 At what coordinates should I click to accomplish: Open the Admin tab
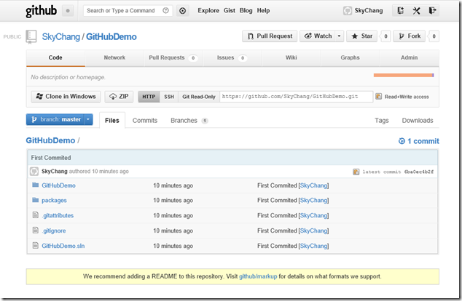click(x=410, y=58)
